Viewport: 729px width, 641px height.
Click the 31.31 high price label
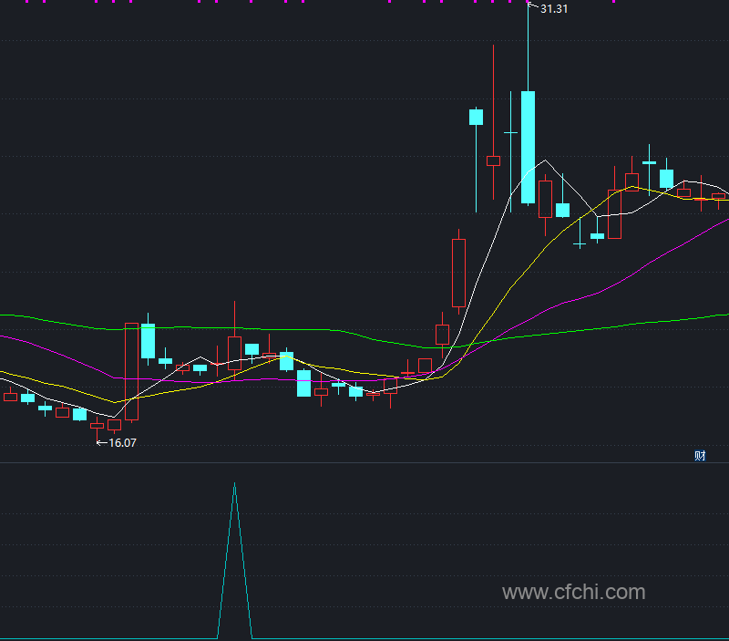point(554,9)
